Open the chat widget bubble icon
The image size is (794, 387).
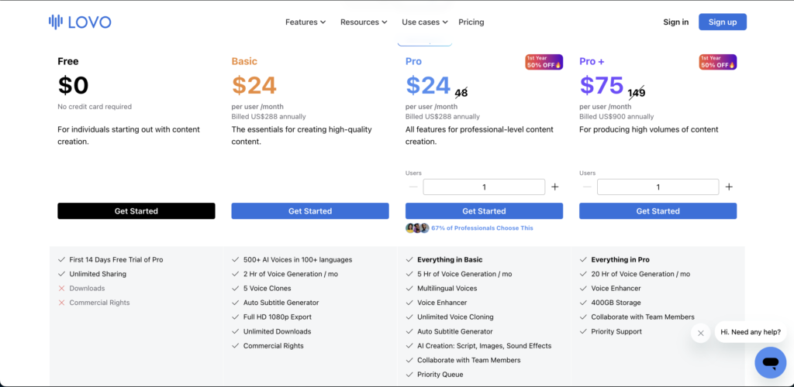(770, 362)
